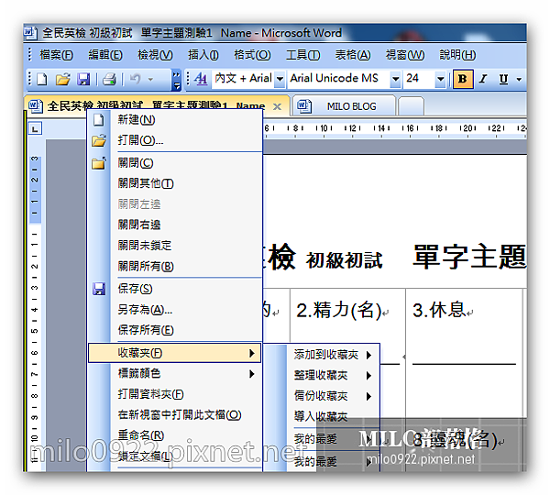Screen dimensions: 550x495
Task: Click the empty new tab button
Action: tap(411, 106)
